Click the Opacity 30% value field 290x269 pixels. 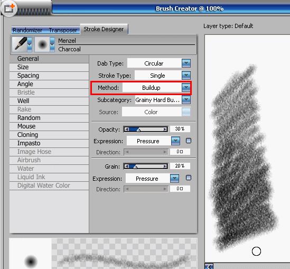tap(180, 129)
